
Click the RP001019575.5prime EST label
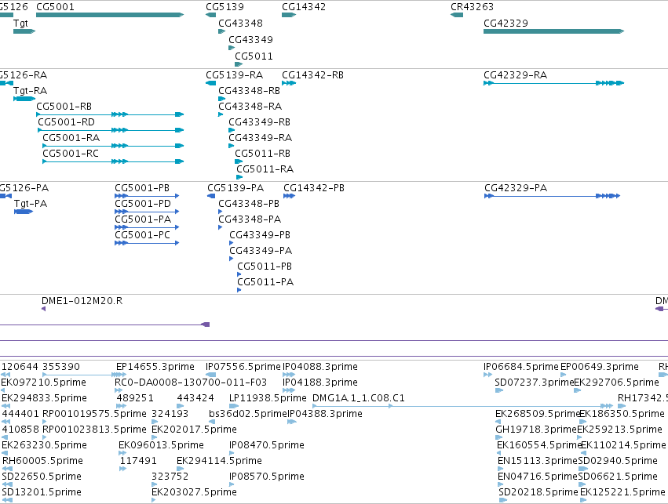click(x=94, y=414)
